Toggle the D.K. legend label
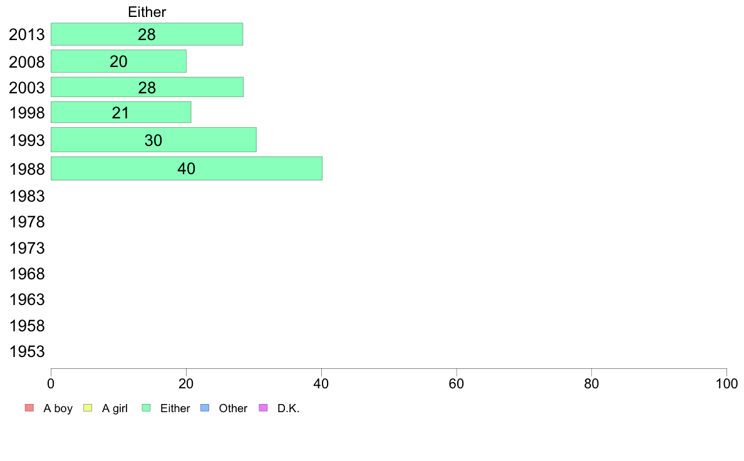 click(x=289, y=408)
